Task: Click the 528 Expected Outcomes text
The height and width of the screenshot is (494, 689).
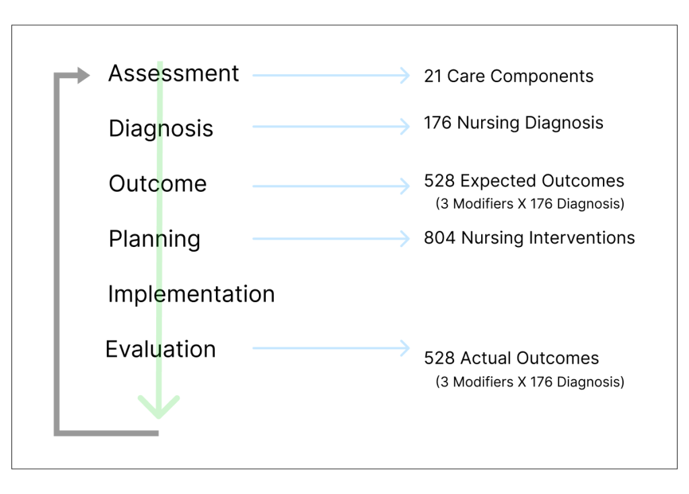Action: (524, 180)
